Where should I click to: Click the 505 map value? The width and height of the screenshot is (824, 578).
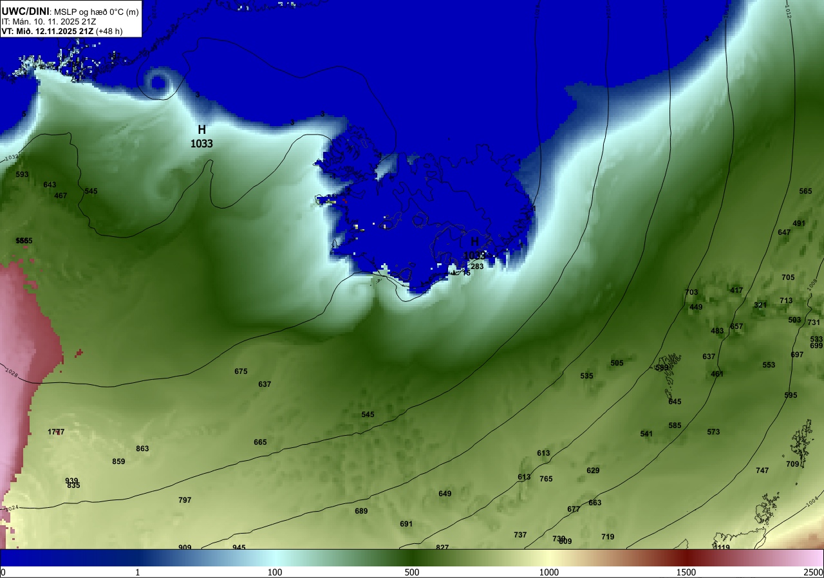617,363
